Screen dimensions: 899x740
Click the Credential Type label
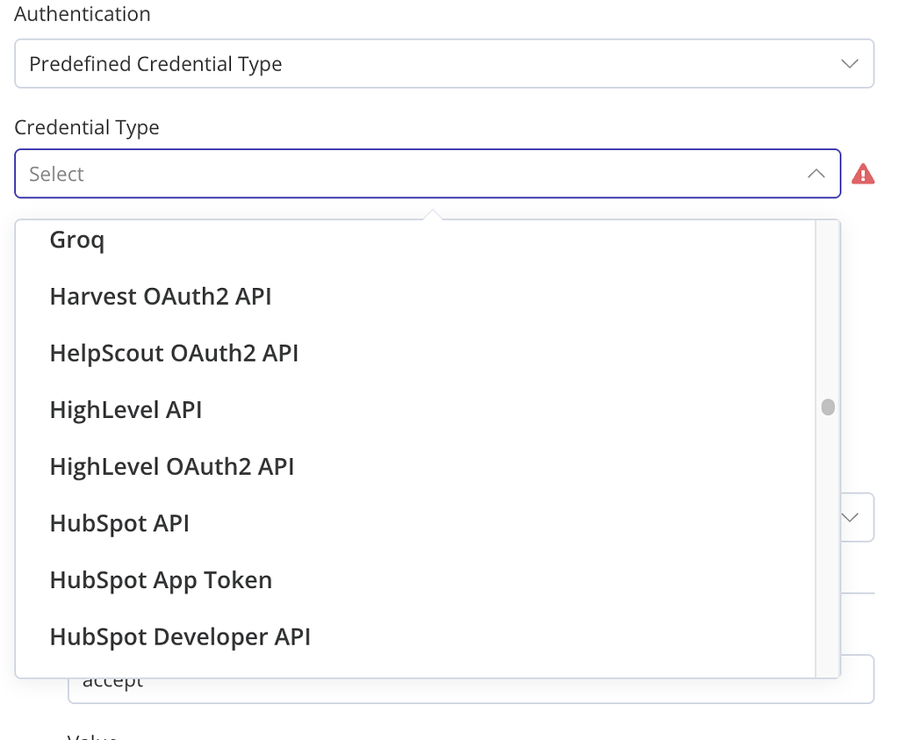(87, 127)
